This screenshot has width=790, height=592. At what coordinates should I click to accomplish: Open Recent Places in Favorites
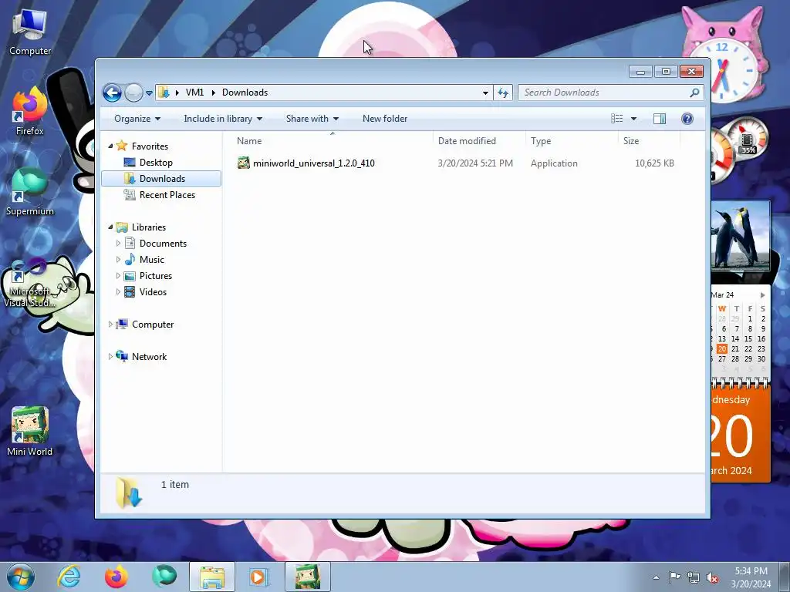167,195
